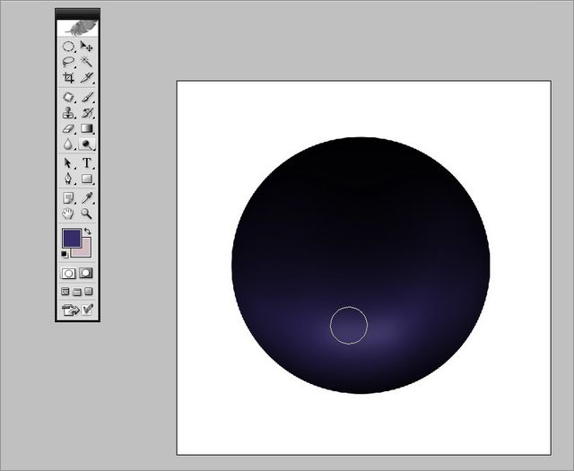Viewport: 574px width, 471px height.
Task: Select the Hand tool
Action: tap(68, 214)
